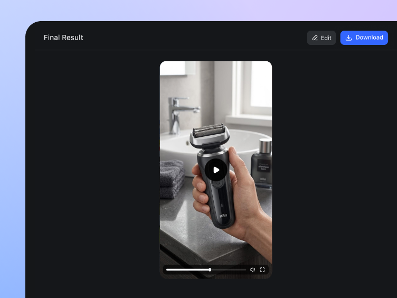Mute the video using the speaker icon
The width and height of the screenshot is (397, 298).
pos(252,269)
